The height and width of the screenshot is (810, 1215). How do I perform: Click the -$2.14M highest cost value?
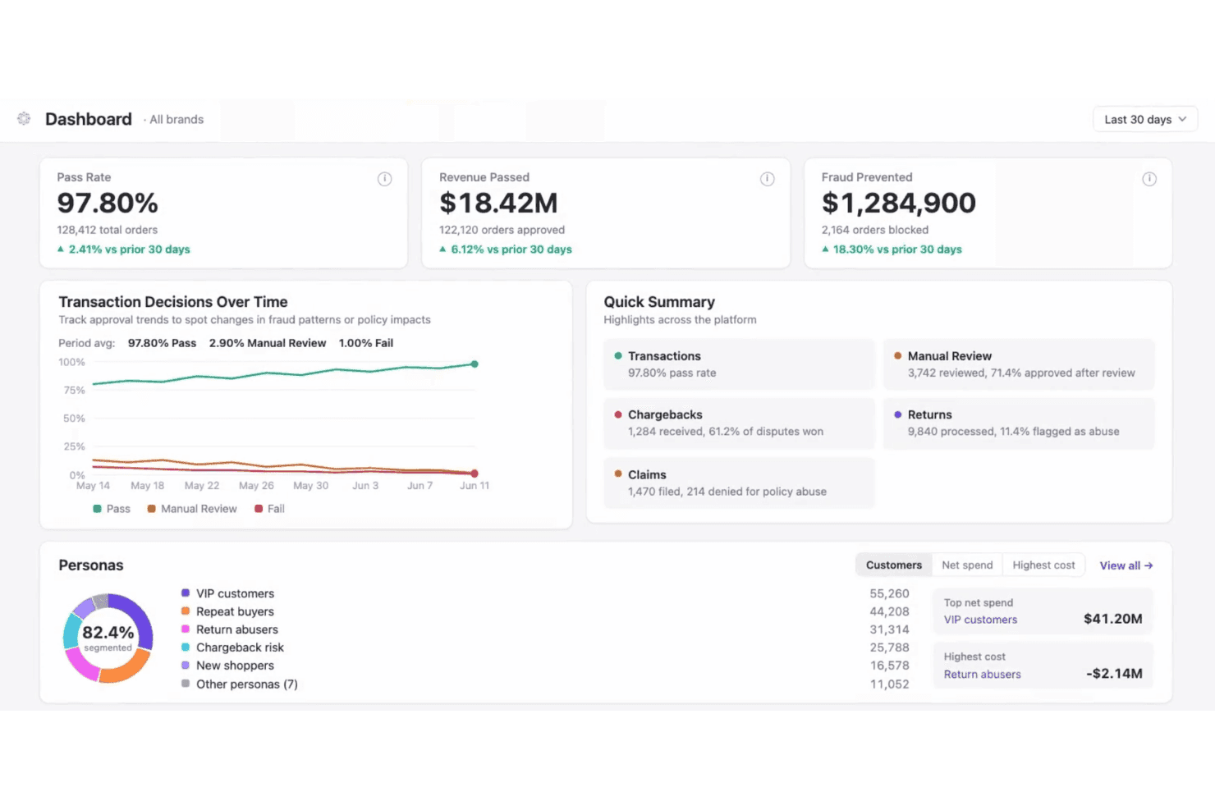(1114, 673)
